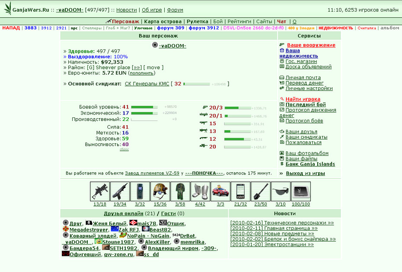This screenshot has width=402, height=272.
Task: Open the Друзья онлайн list link
Action: coord(124,213)
